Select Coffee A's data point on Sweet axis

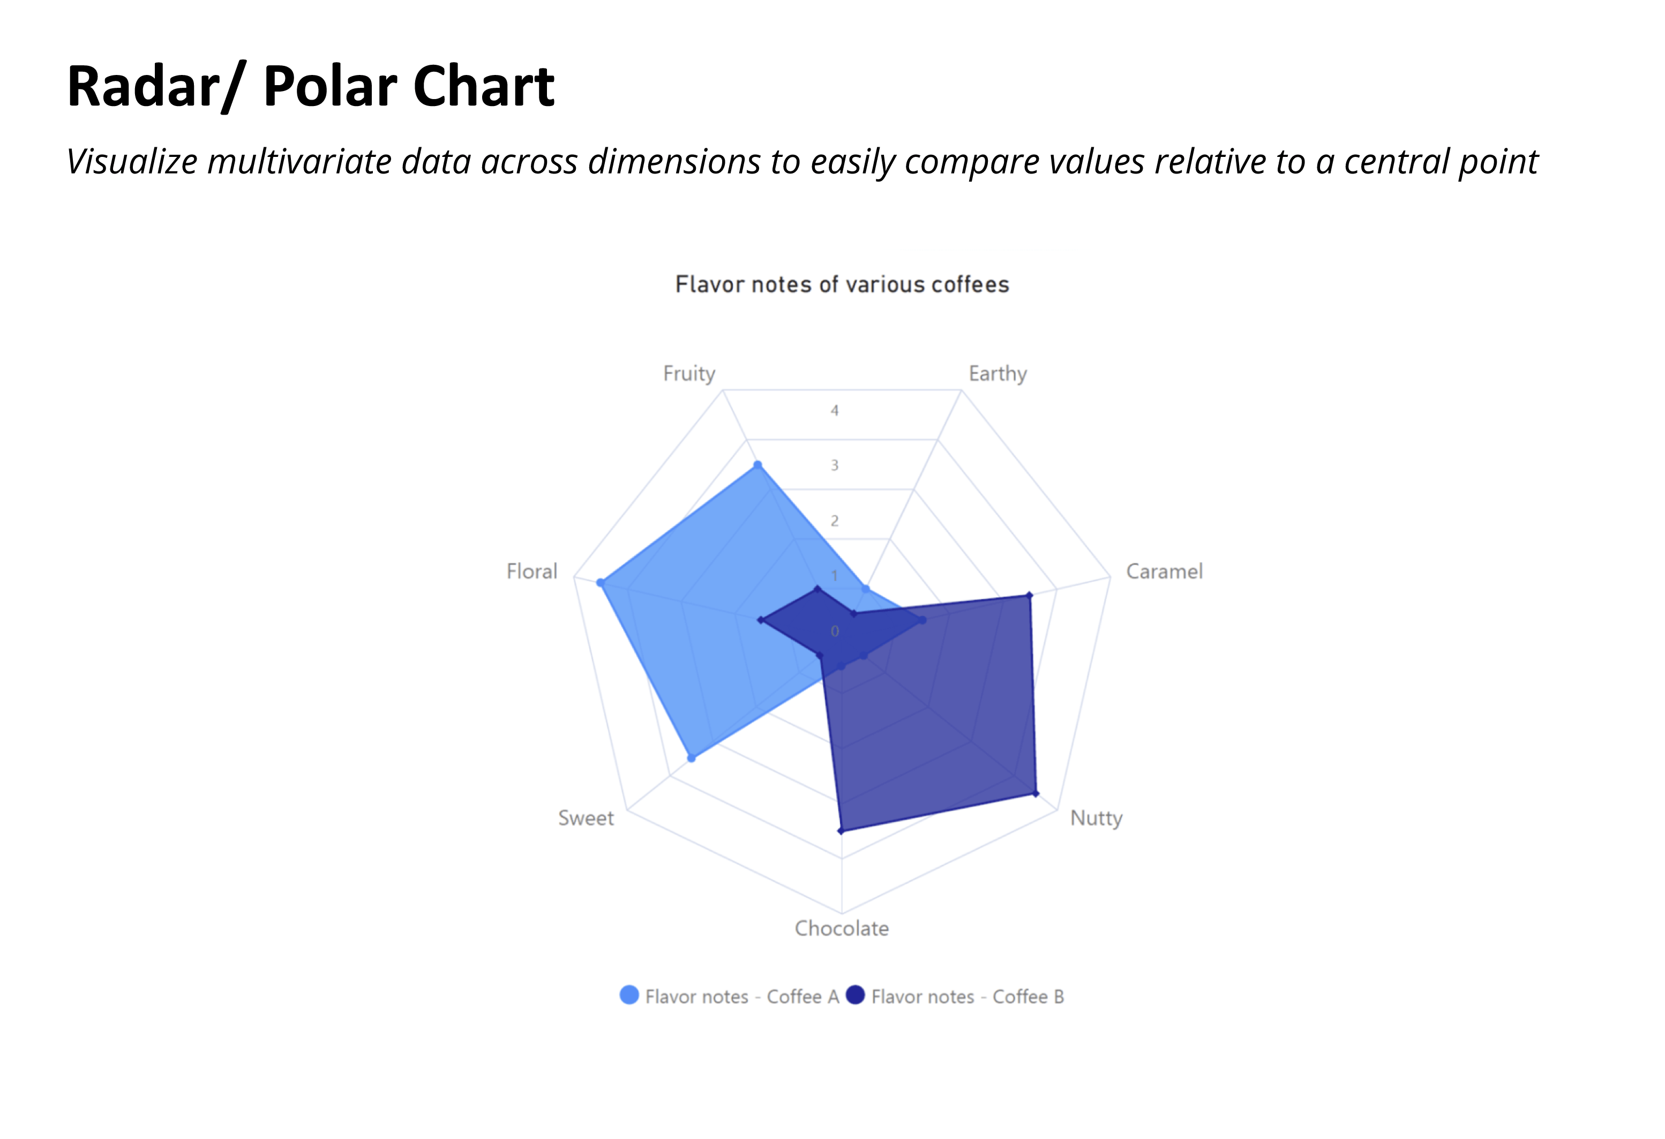click(692, 757)
